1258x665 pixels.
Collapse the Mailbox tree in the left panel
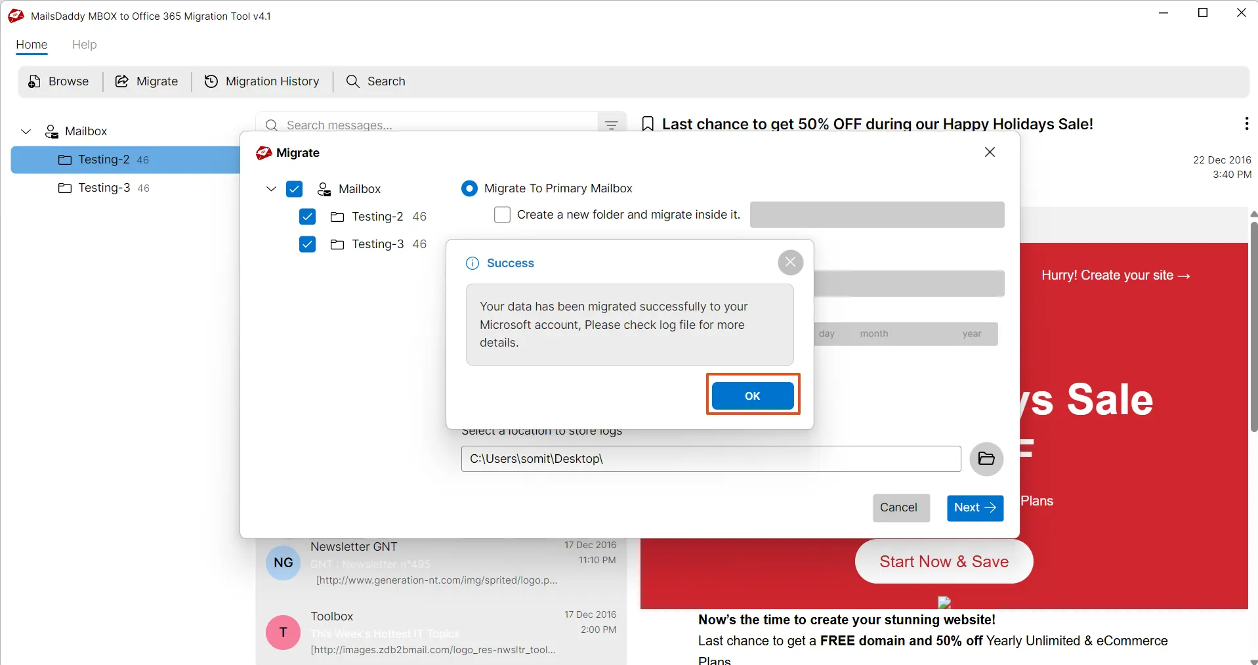point(25,131)
